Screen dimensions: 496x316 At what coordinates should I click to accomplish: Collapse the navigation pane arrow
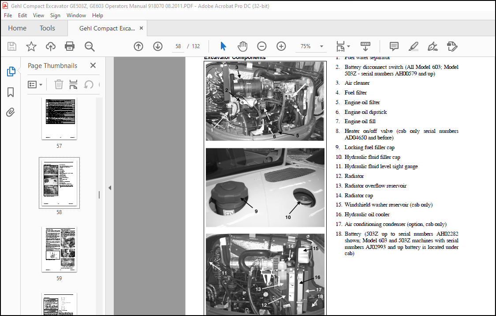110,188
